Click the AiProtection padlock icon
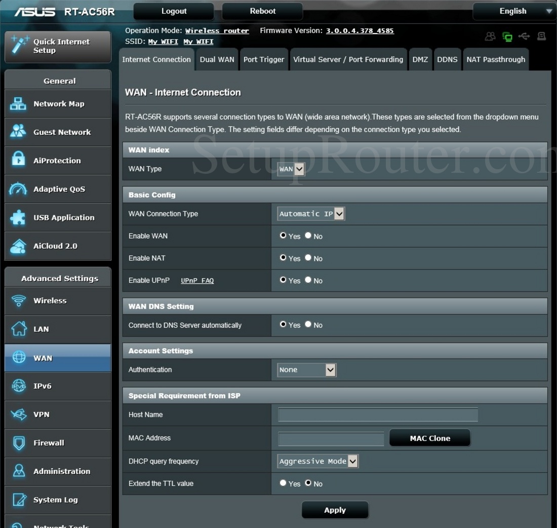 point(18,160)
